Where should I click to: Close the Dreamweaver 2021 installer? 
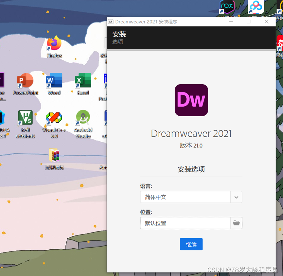point(266,22)
